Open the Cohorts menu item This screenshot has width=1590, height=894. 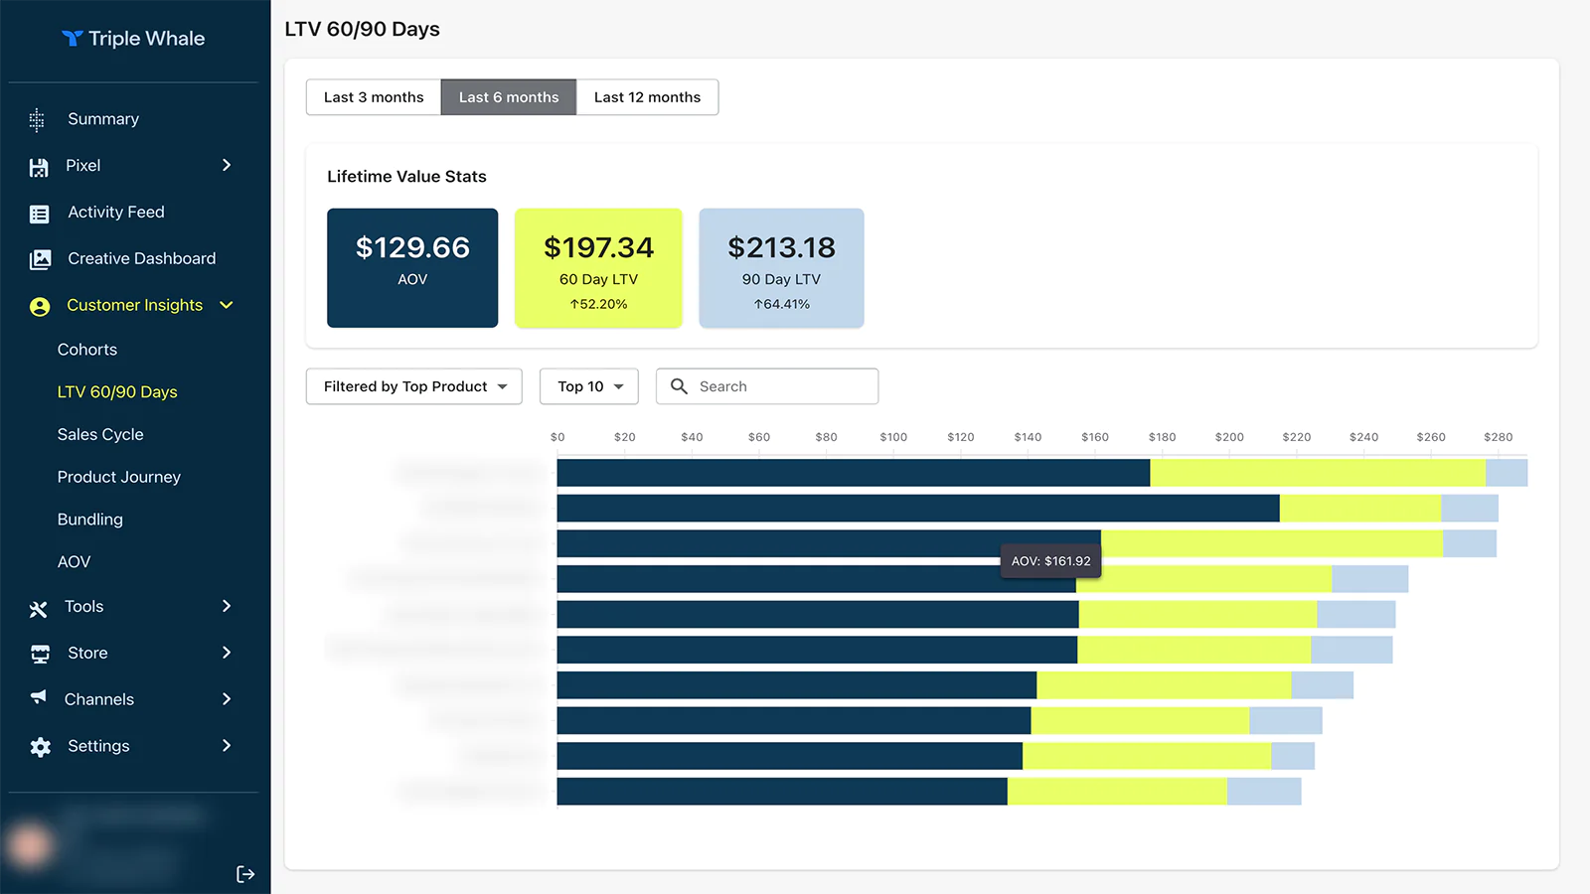click(87, 350)
